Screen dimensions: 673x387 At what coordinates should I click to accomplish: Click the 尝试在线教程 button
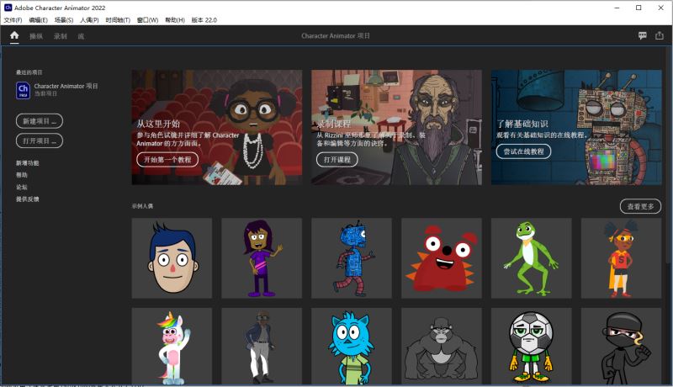[523, 151]
